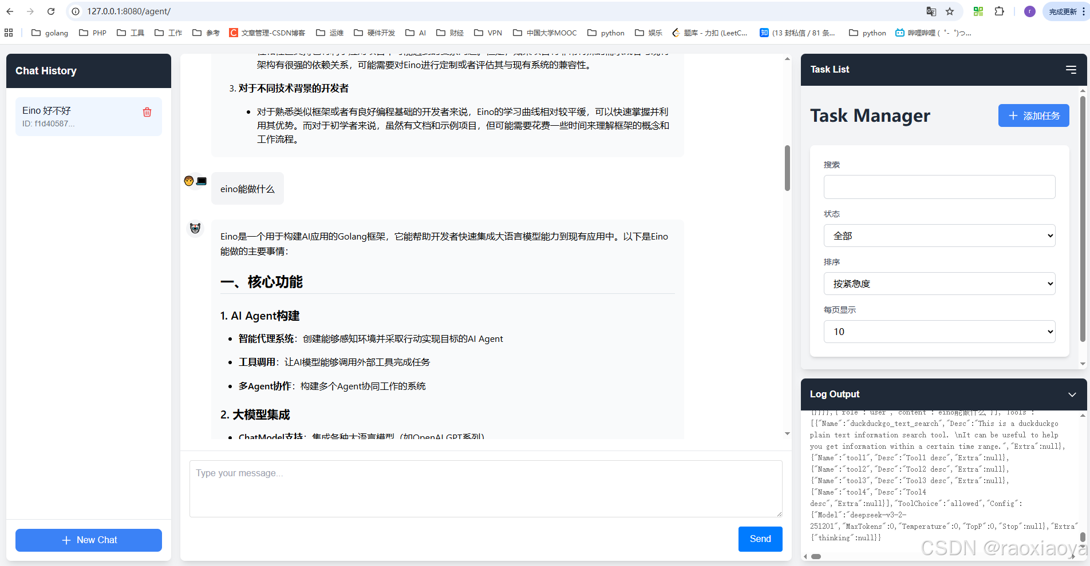1090x566 pixels.
Task: Go back in browser history
Action: 10,11
